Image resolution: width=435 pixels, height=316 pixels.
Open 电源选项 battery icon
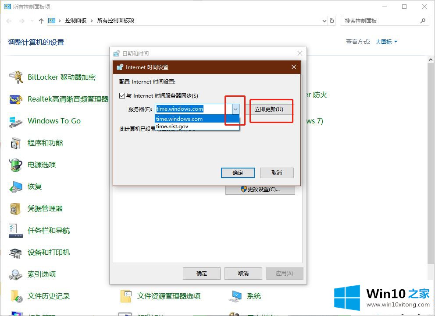point(16,165)
